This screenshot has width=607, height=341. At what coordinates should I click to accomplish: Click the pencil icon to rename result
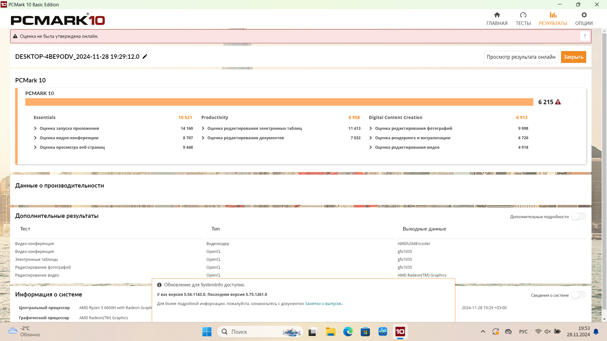(x=145, y=57)
